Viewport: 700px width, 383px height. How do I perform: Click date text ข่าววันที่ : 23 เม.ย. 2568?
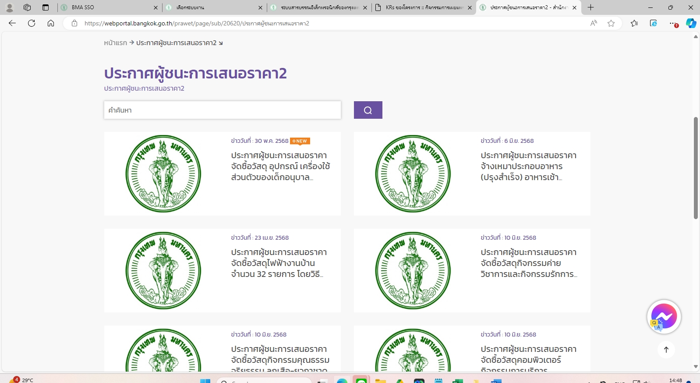pyautogui.click(x=260, y=238)
